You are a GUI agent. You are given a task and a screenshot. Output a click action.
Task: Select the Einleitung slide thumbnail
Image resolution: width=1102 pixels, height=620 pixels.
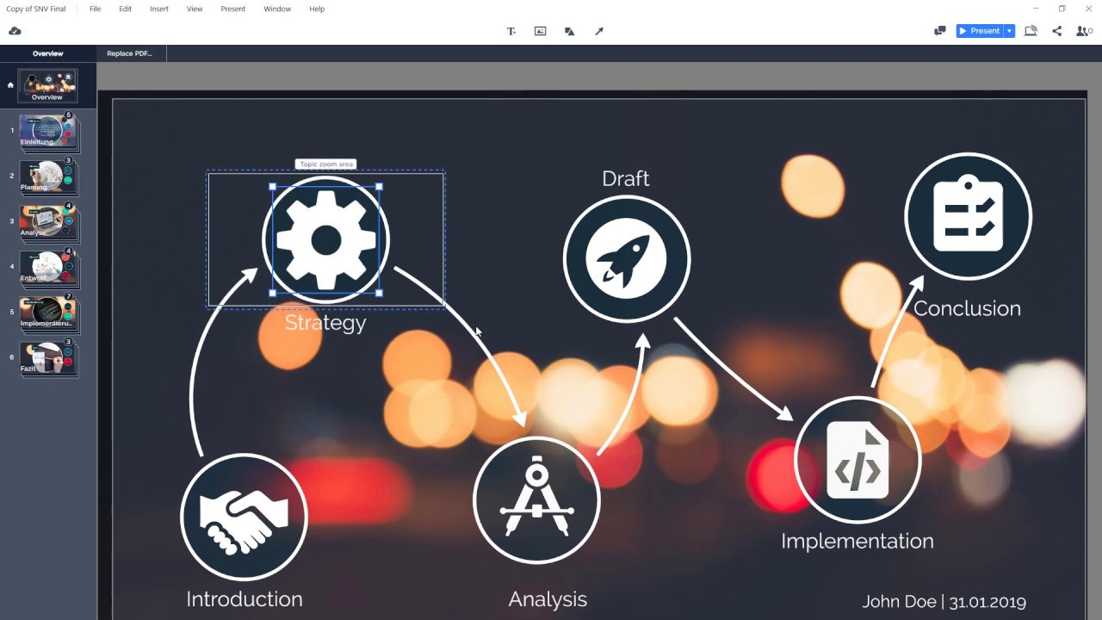(47, 131)
